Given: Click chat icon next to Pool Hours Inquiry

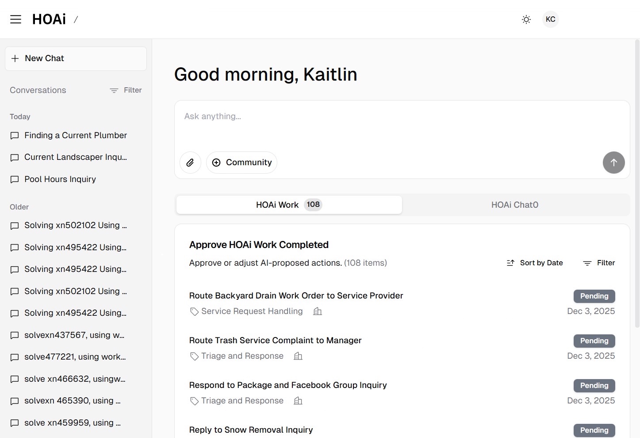Looking at the screenshot, I should coord(15,179).
